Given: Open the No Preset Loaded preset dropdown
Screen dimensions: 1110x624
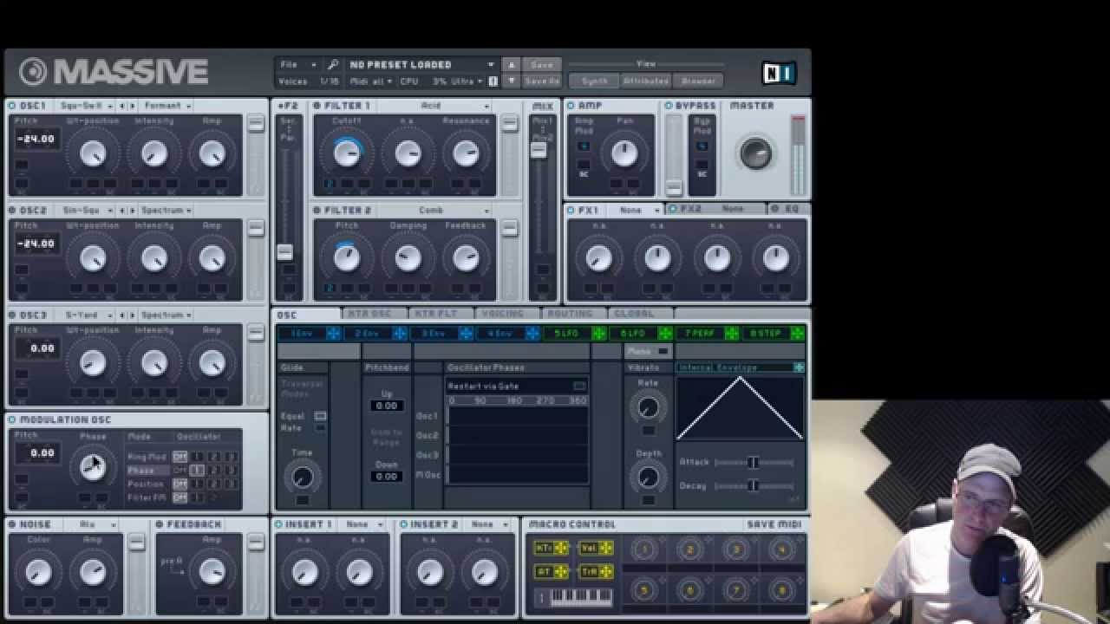Looking at the screenshot, I should click(421, 65).
